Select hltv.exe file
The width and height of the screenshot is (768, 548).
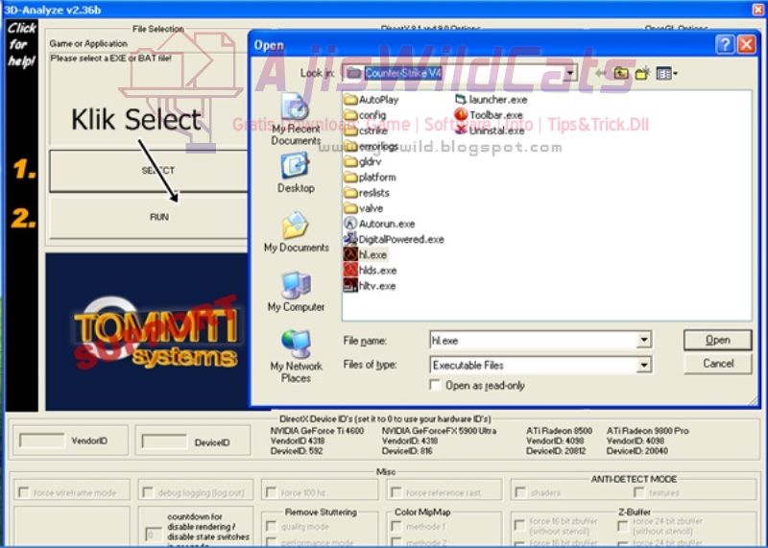click(x=370, y=286)
